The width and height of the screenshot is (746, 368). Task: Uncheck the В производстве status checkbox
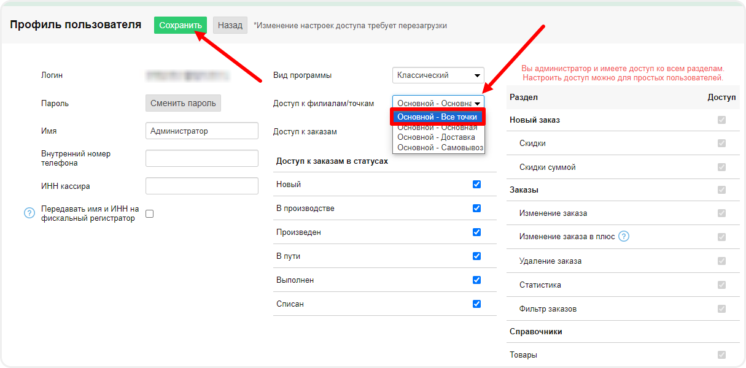click(476, 209)
